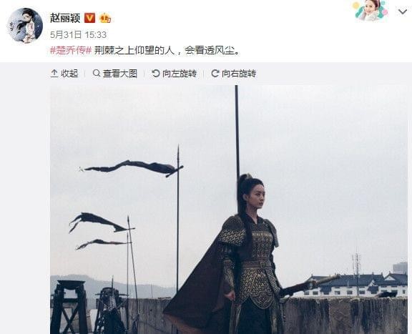Viewport: 412px width, 334px height.
Task: Open the 赵丽颖 username link
Action: (65, 18)
